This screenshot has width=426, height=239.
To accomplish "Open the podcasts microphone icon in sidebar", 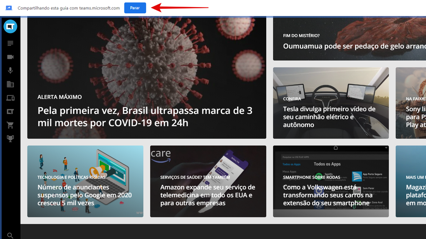I will (x=10, y=71).
